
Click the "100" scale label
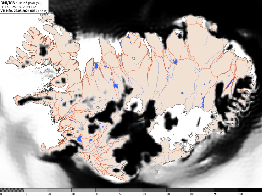click(x=240, y=194)
